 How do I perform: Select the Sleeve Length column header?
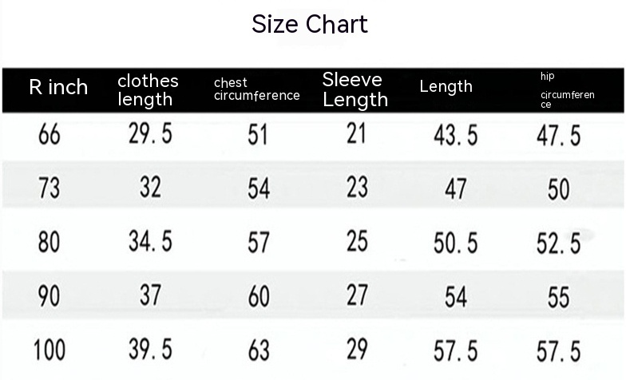355,89
